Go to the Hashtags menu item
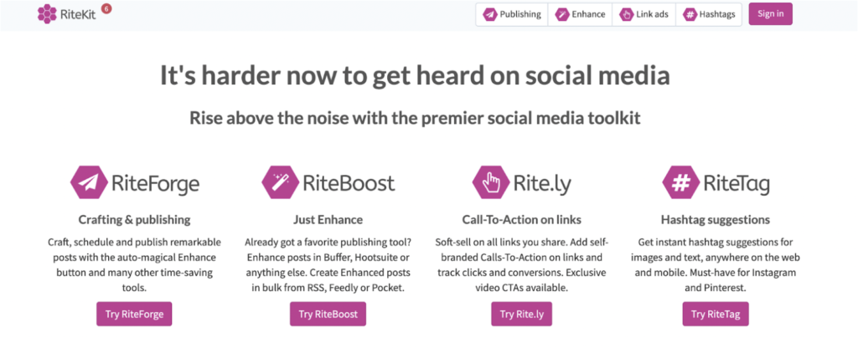 tap(709, 15)
